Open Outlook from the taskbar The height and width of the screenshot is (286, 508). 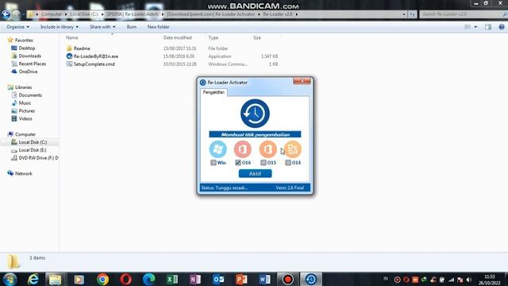pos(218,279)
